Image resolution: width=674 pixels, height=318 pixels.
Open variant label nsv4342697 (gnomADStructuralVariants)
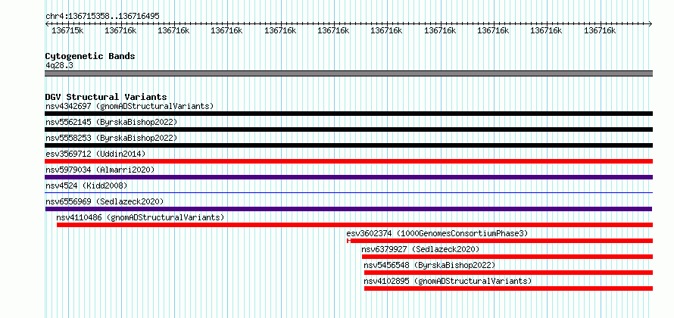tap(129, 106)
